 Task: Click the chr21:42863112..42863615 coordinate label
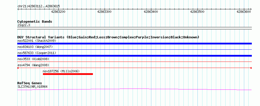39,6
